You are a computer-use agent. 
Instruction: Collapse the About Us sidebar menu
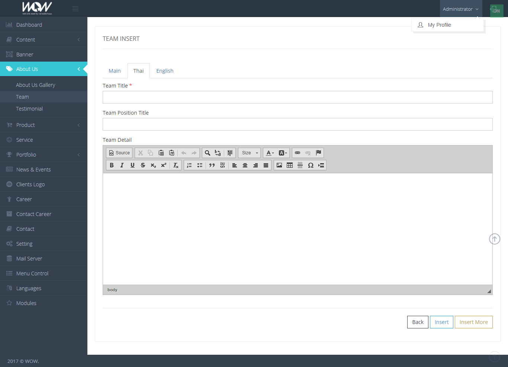[44, 69]
